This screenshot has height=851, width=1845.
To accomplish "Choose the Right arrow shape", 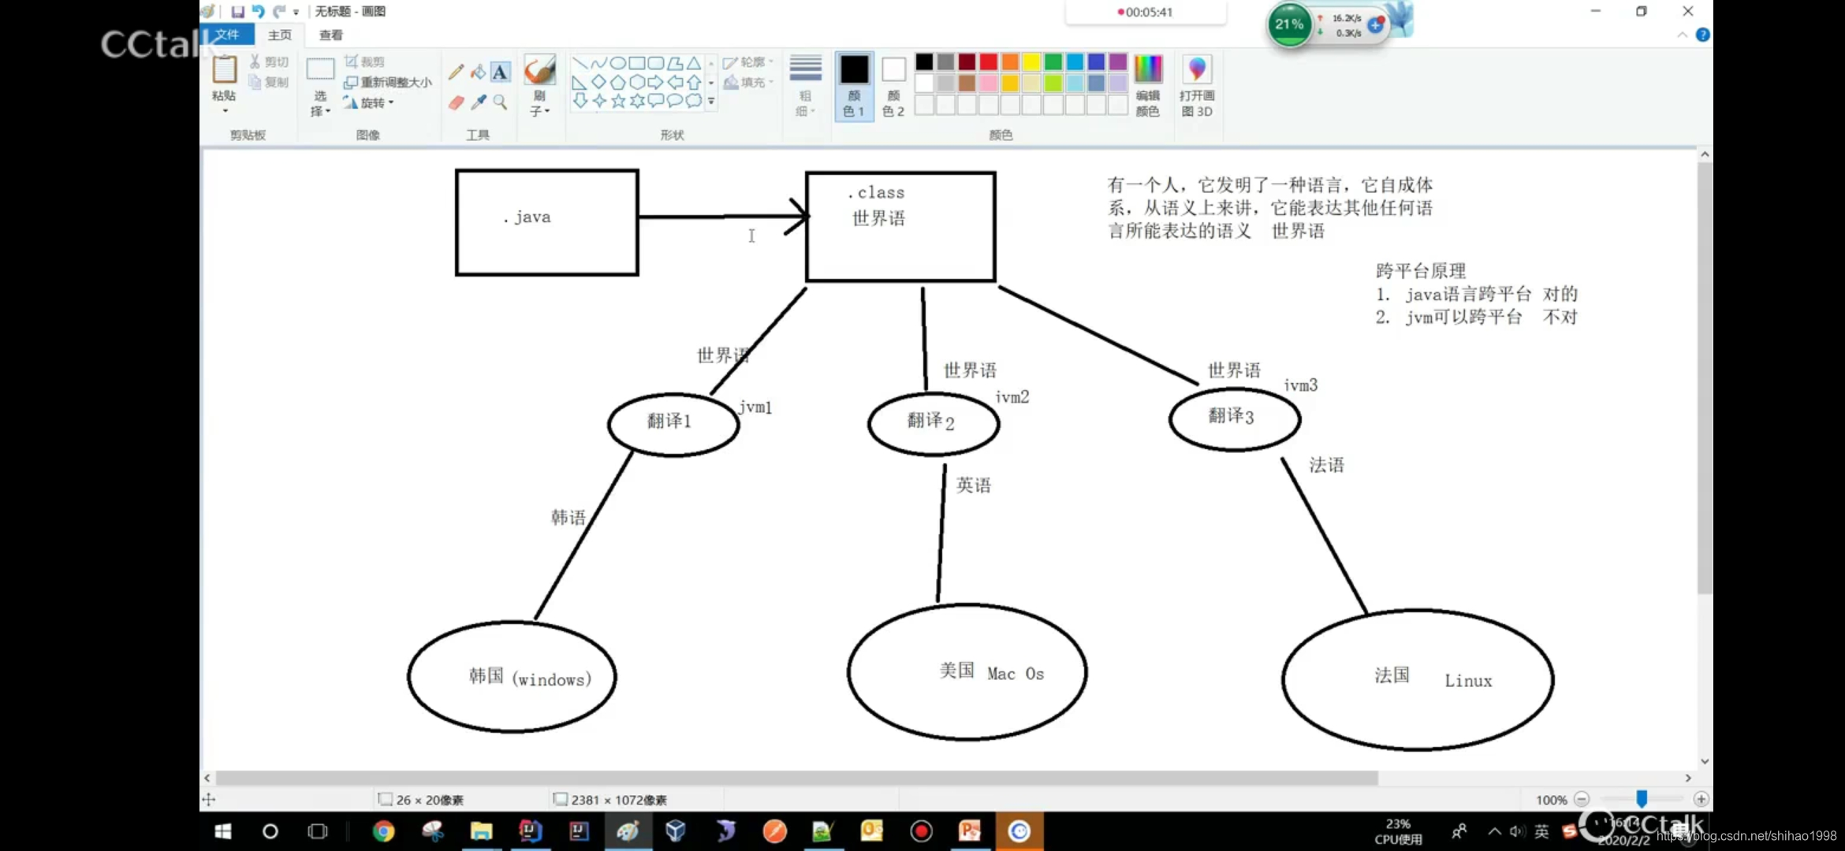I will (656, 82).
